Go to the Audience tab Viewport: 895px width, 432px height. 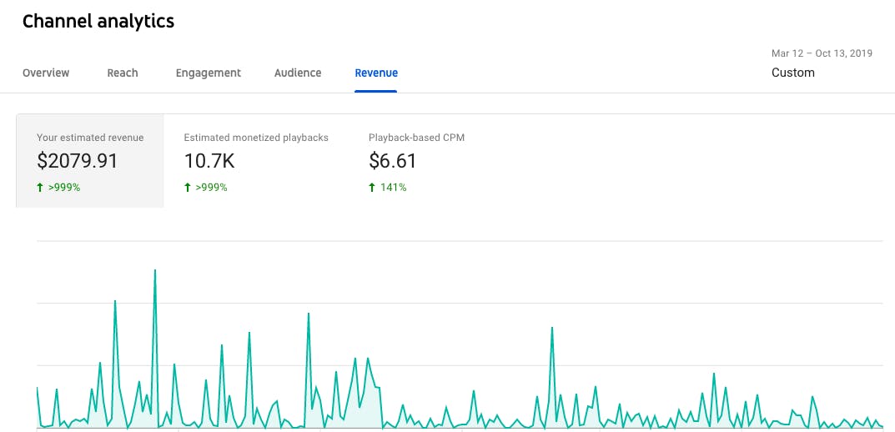pos(298,73)
